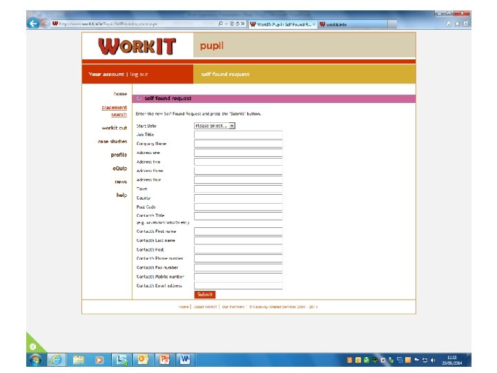Open the Start Date dropdown

[x=215, y=126]
